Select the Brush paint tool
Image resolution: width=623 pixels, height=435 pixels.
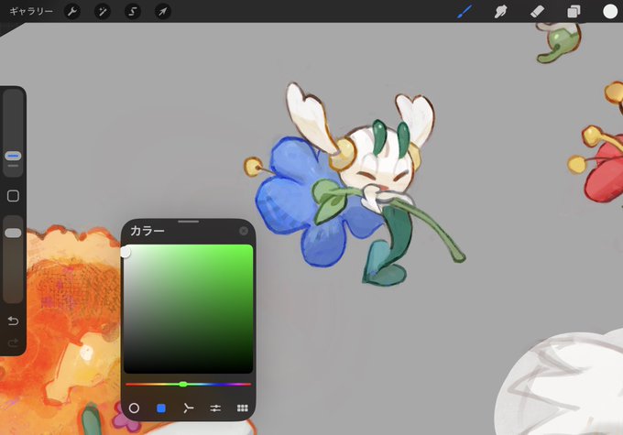click(x=465, y=12)
